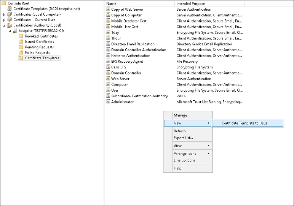
Task: Choose Manage from the context menu
Action: point(188,115)
